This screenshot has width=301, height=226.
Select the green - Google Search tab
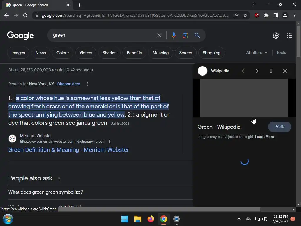37,5
